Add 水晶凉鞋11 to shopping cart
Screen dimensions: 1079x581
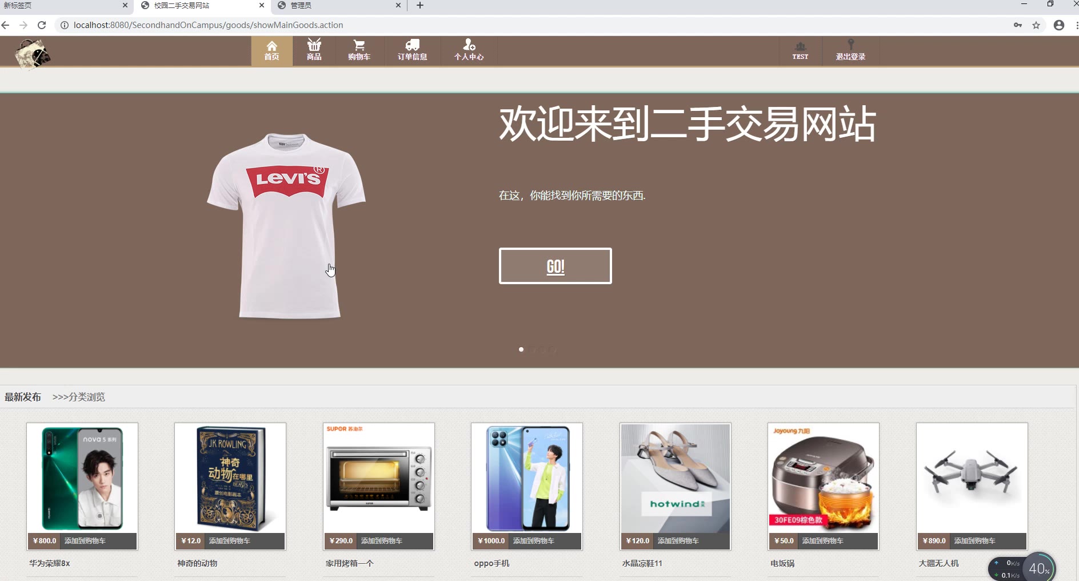point(678,541)
